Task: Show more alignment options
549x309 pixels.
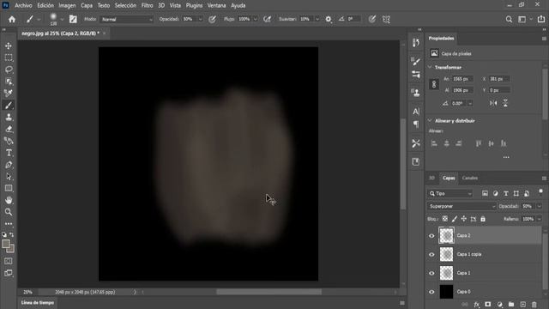Action: [x=506, y=157]
